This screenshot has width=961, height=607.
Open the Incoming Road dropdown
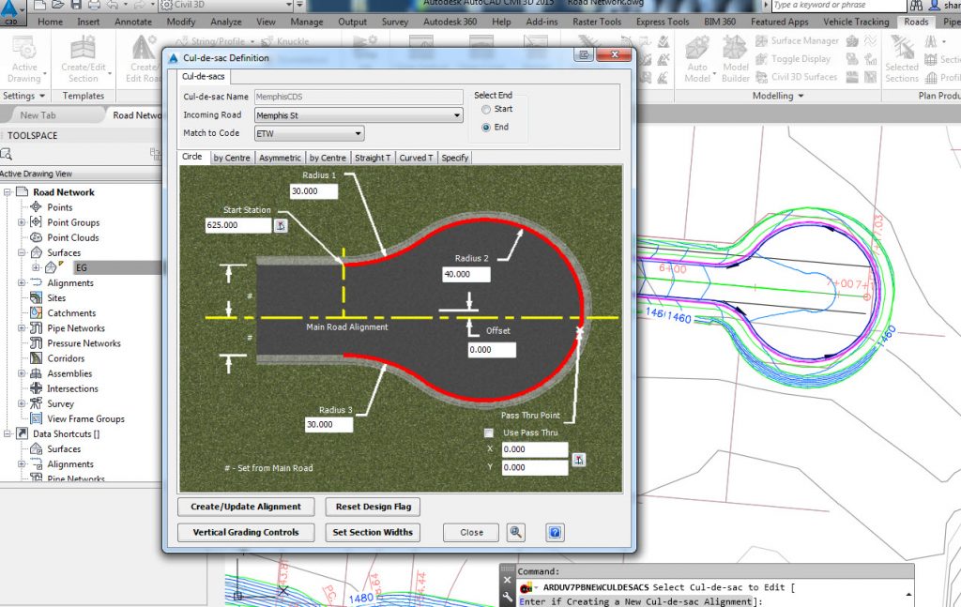click(x=457, y=115)
